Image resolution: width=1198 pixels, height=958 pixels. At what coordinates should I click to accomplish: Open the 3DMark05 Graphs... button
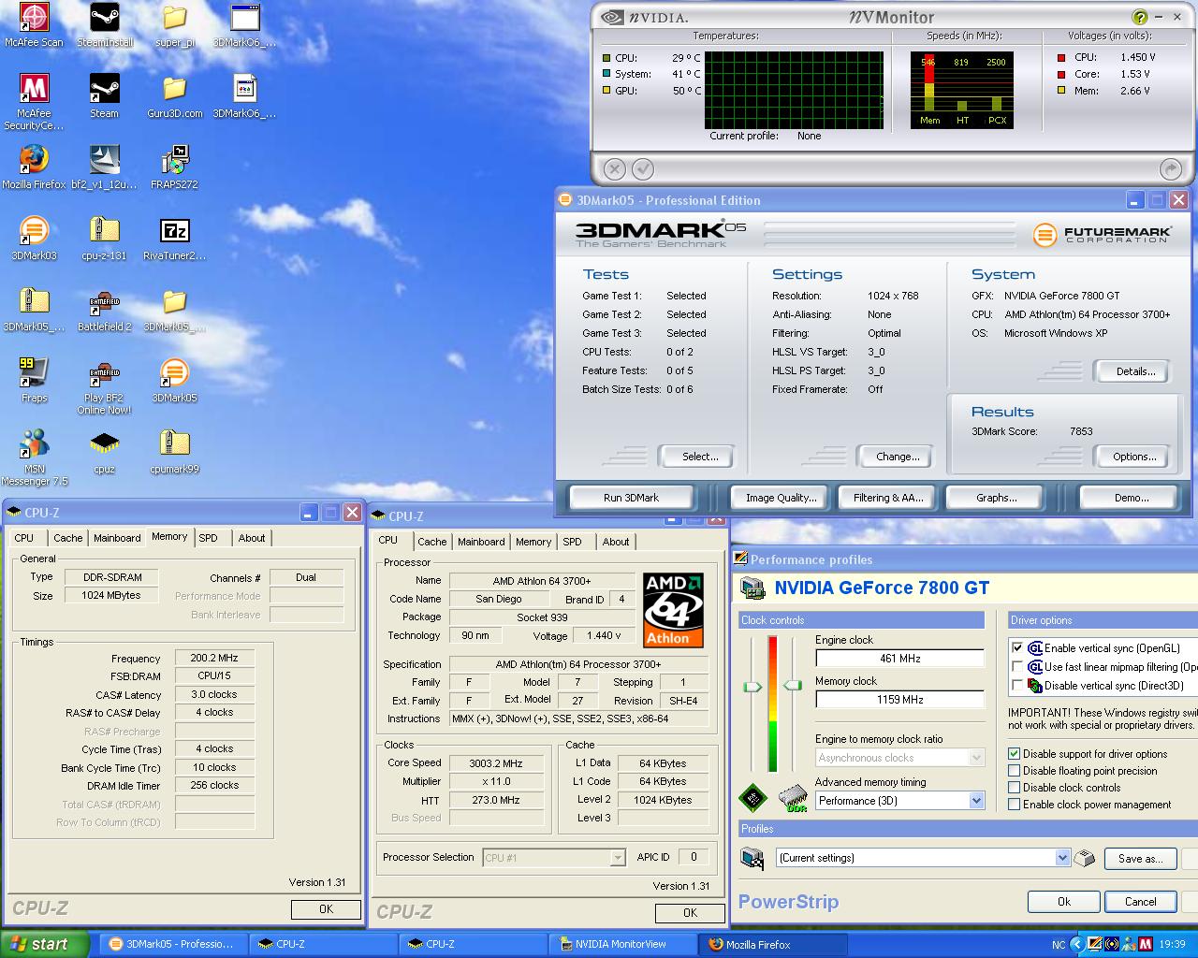pos(996,498)
